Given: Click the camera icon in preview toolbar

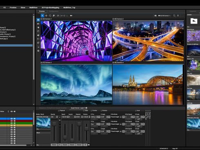Looking at the screenshot, I should coord(71,15).
